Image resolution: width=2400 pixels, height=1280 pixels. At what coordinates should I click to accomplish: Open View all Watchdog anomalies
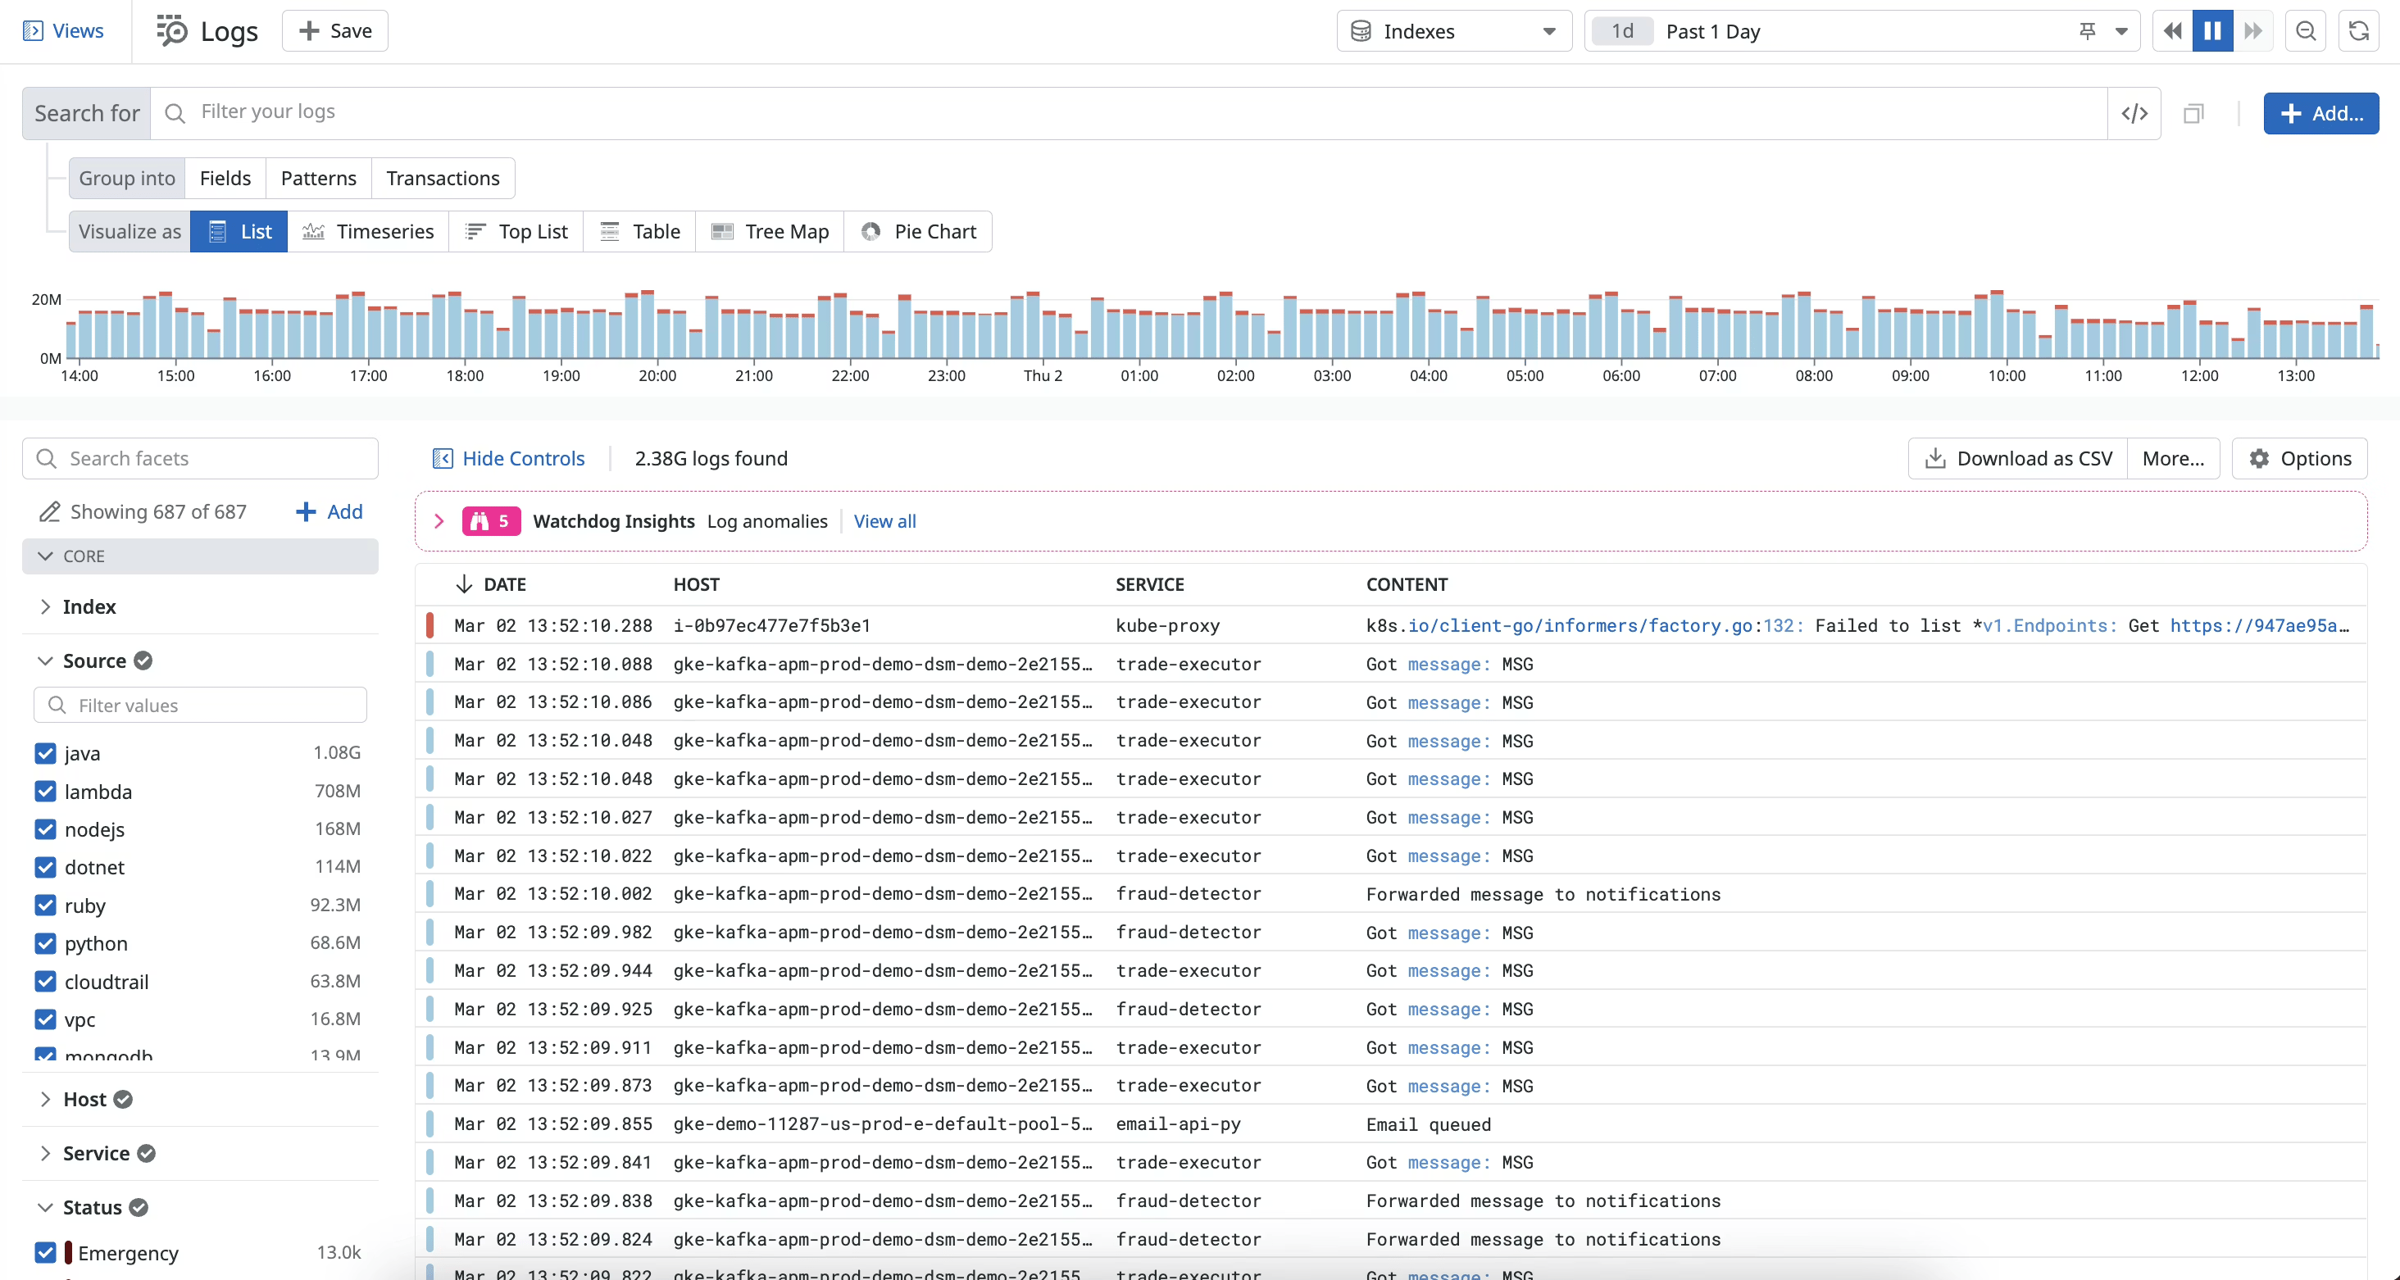[x=884, y=520]
